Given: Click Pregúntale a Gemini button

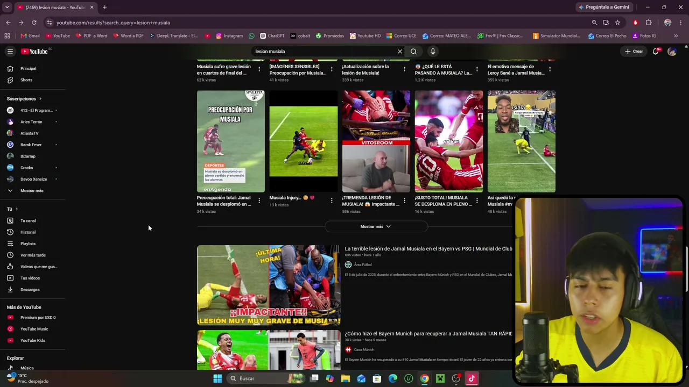Looking at the screenshot, I should point(603,8).
